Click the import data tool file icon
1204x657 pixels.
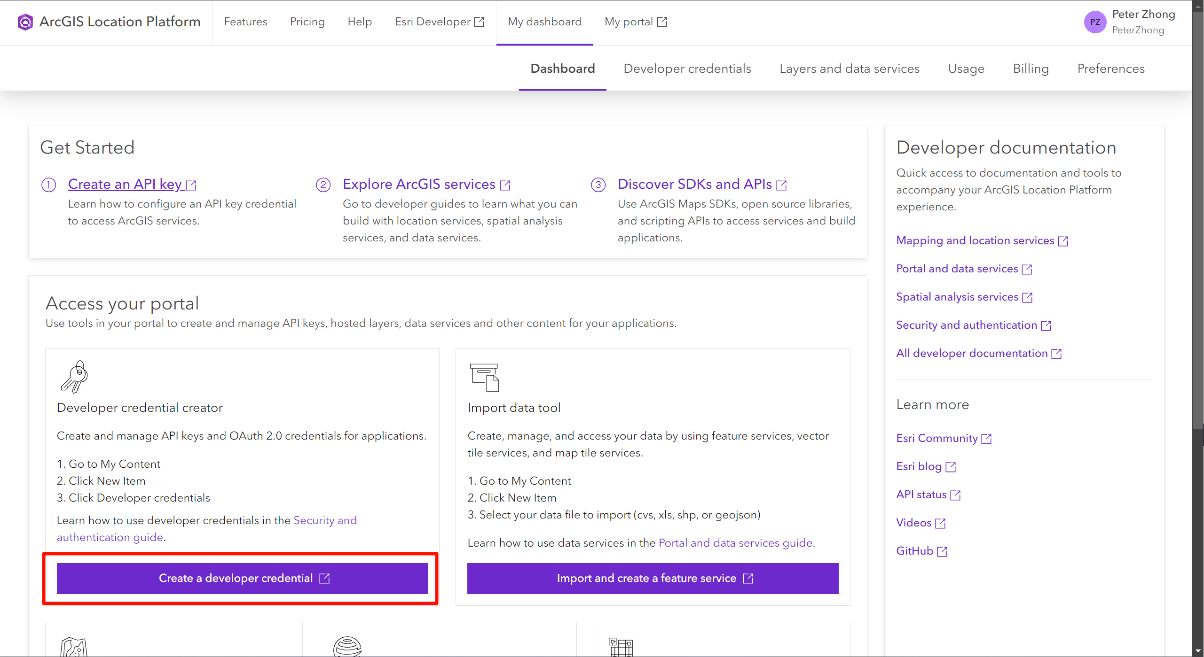pyautogui.click(x=484, y=377)
